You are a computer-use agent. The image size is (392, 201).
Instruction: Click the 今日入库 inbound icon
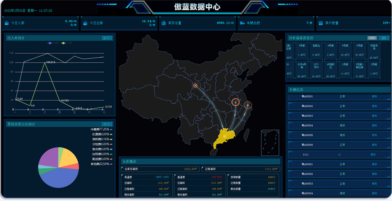(x=6, y=23)
